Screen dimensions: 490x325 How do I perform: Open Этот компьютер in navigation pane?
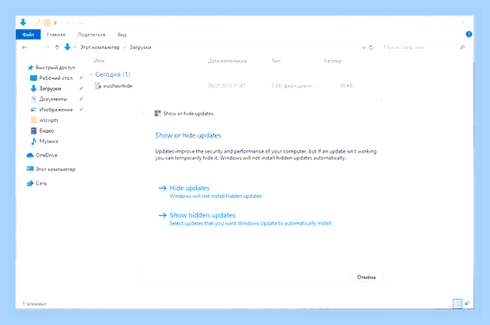pos(55,169)
